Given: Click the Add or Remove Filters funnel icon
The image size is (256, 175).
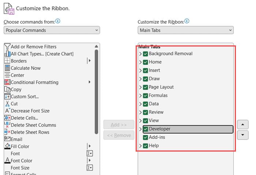Looking at the screenshot, I should (7, 46).
